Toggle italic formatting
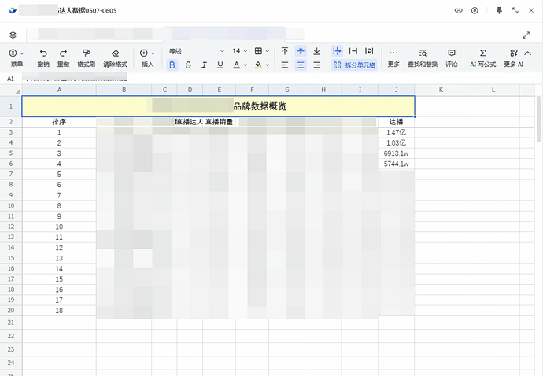 [205, 65]
